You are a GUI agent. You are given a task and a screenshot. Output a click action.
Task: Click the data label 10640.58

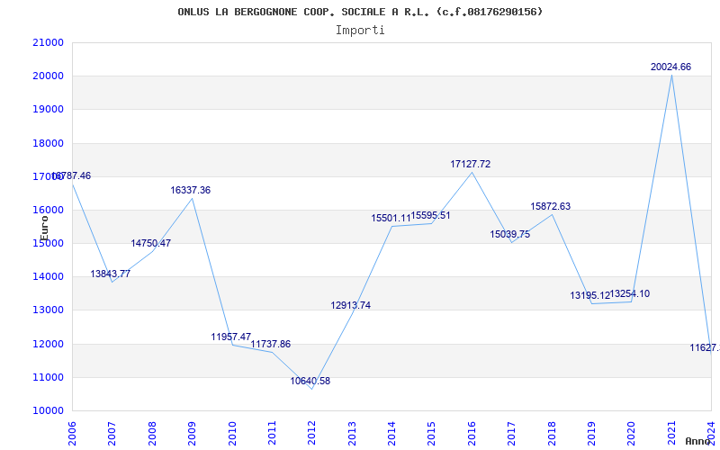pyautogui.click(x=310, y=381)
